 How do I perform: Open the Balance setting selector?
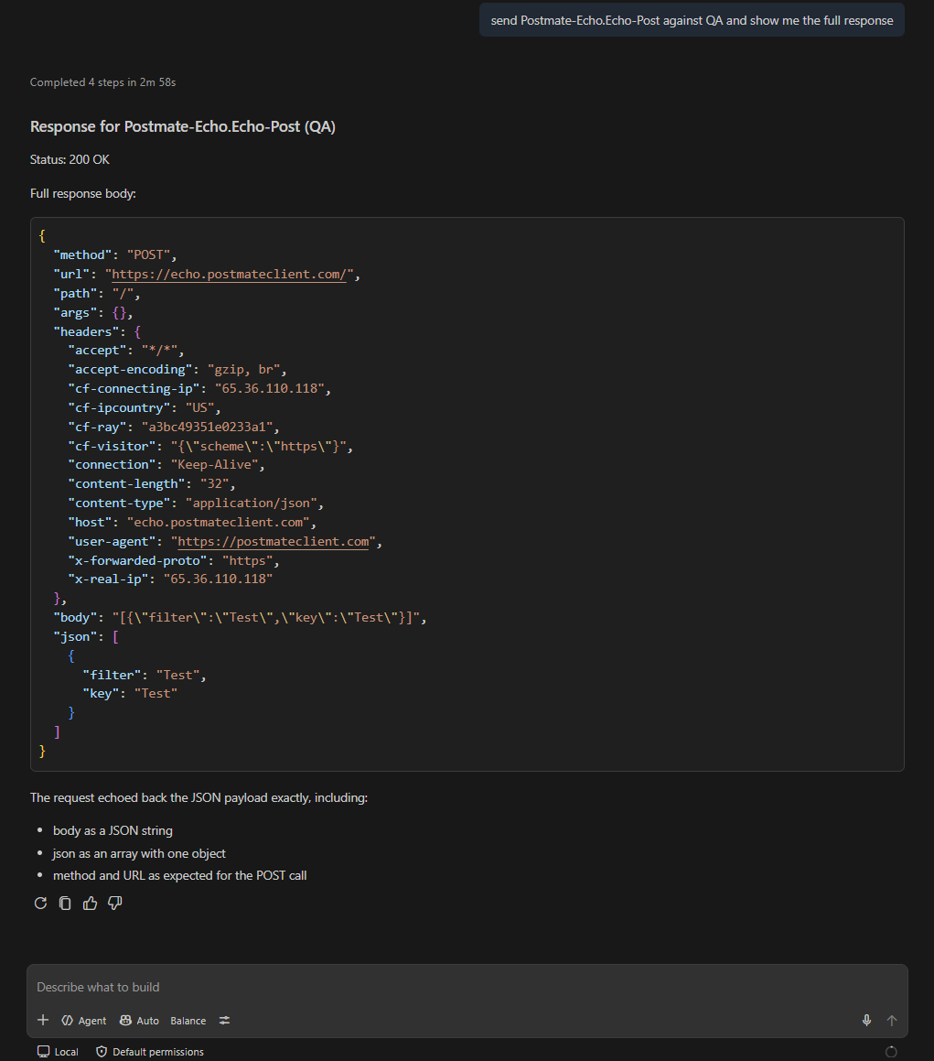pyautogui.click(x=188, y=1021)
